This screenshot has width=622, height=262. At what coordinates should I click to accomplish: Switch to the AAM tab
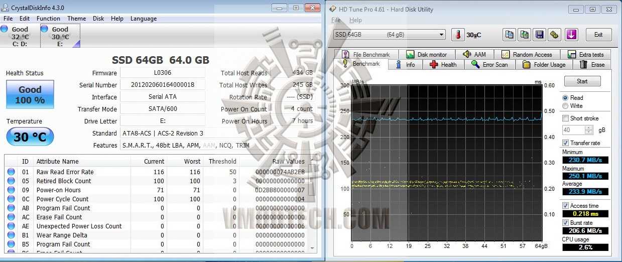[x=474, y=54]
